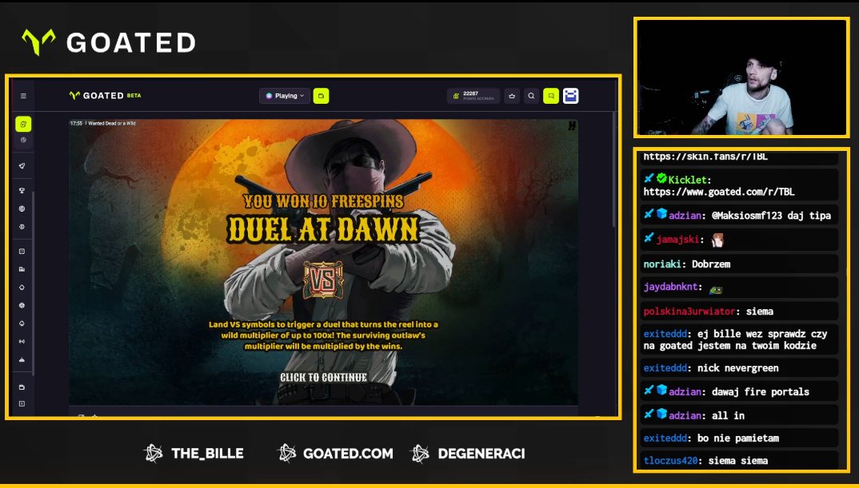Click the search magnifier icon in the header
This screenshot has width=859, height=488.
[531, 96]
